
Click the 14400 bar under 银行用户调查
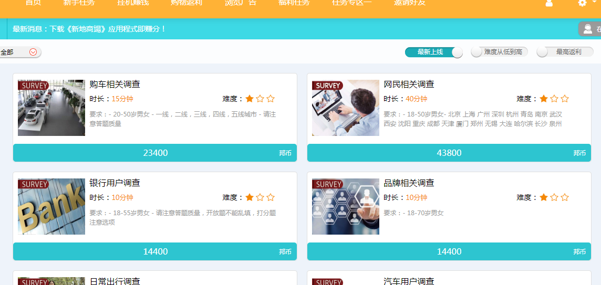155,252
